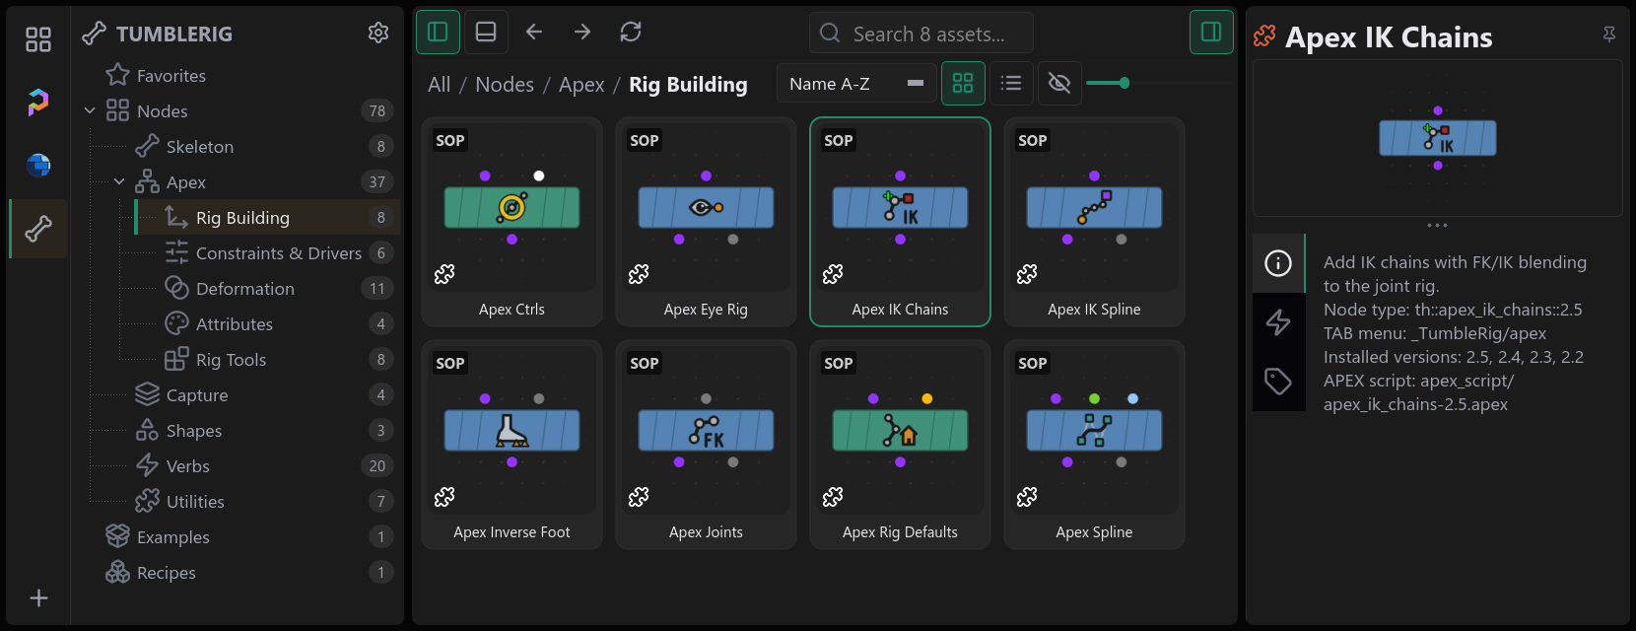Click Rig Building in the breadcrumb
1636x631 pixels.
click(x=688, y=85)
